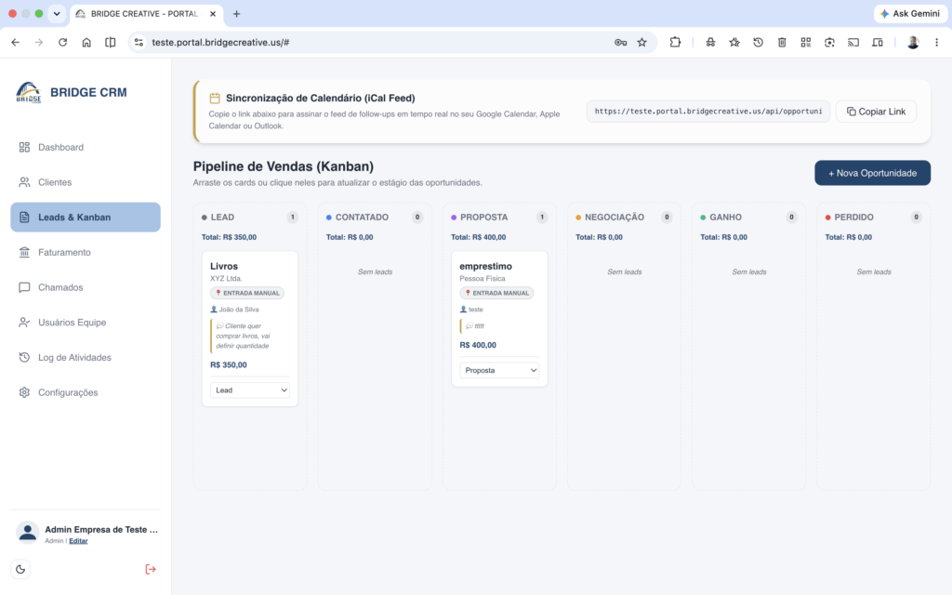The height and width of the screenshot is (595, 952).
Task: Open the Chrome tab search dropdown arrow
Action: (x=57, y=13)
